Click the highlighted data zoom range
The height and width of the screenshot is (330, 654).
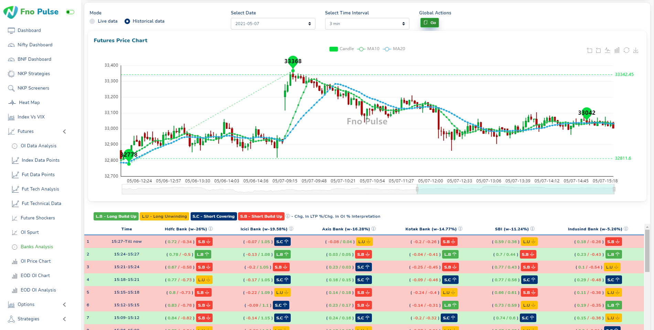515,189
